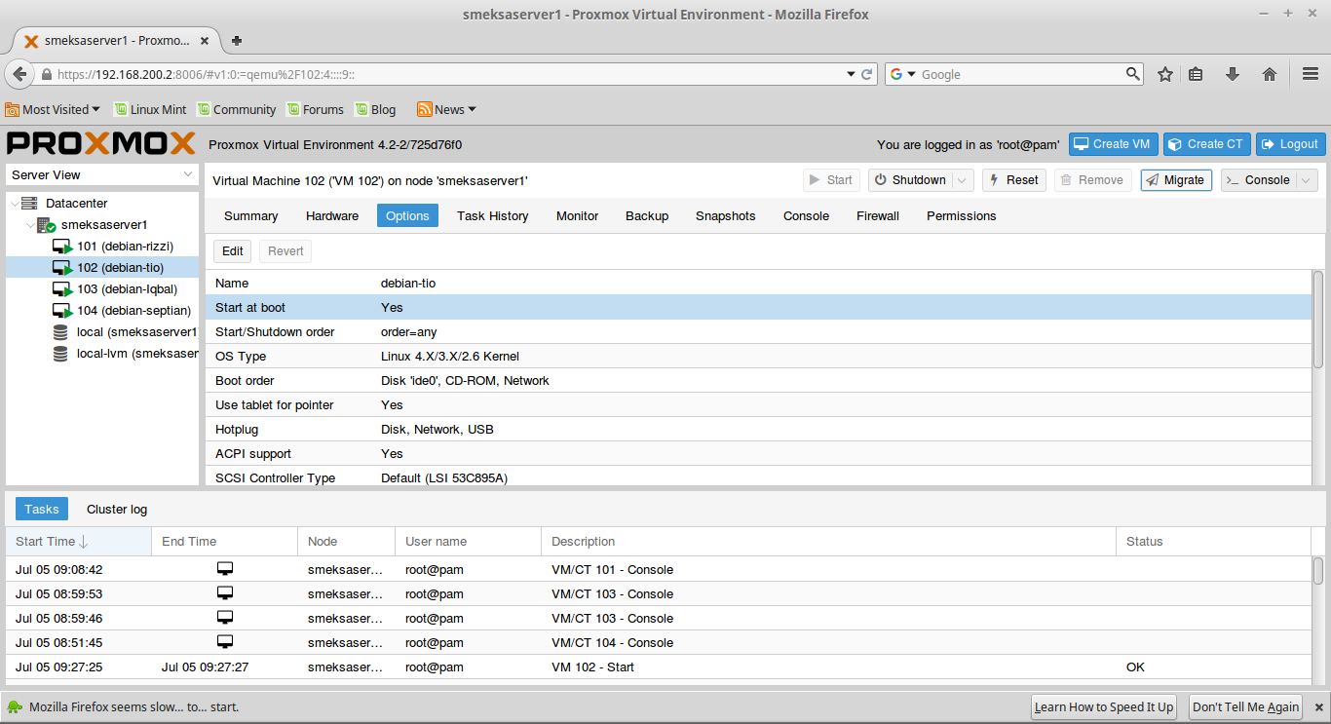Open the Linux Mint bookmark
Viewport: 1331px width, 724px height.
150,110
